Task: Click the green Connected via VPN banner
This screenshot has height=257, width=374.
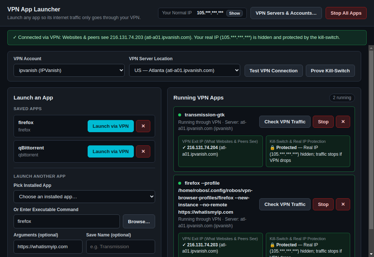Action: (187, 37)
